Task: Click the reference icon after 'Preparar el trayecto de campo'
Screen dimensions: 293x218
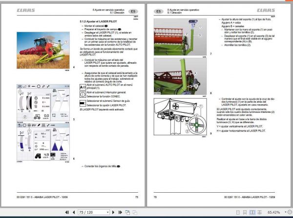Action: click(120, 29)
